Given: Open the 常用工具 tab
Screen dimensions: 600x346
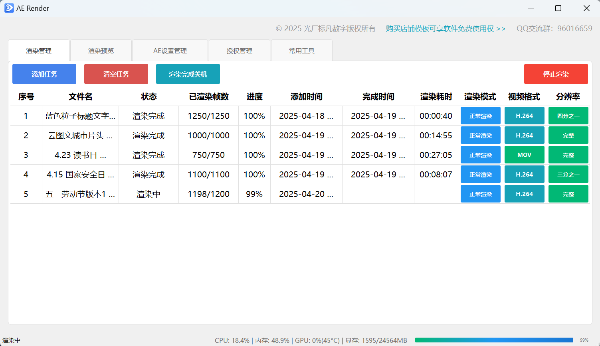Looking at the screenshot, I should click(301, 50).
